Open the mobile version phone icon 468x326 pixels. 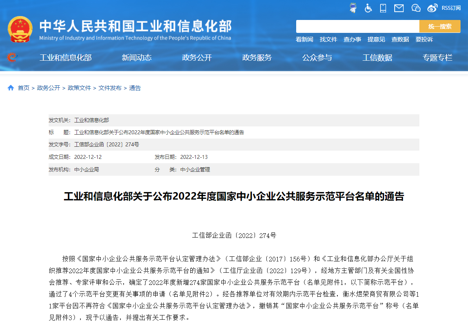click(x=383, y=7)
